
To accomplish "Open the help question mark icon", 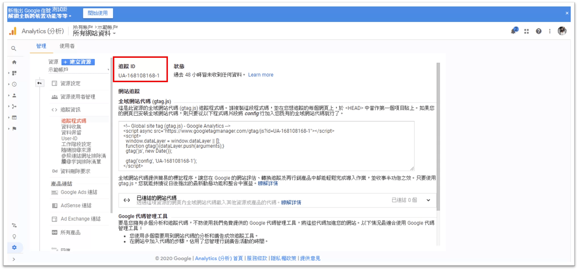I will (538, 31).
